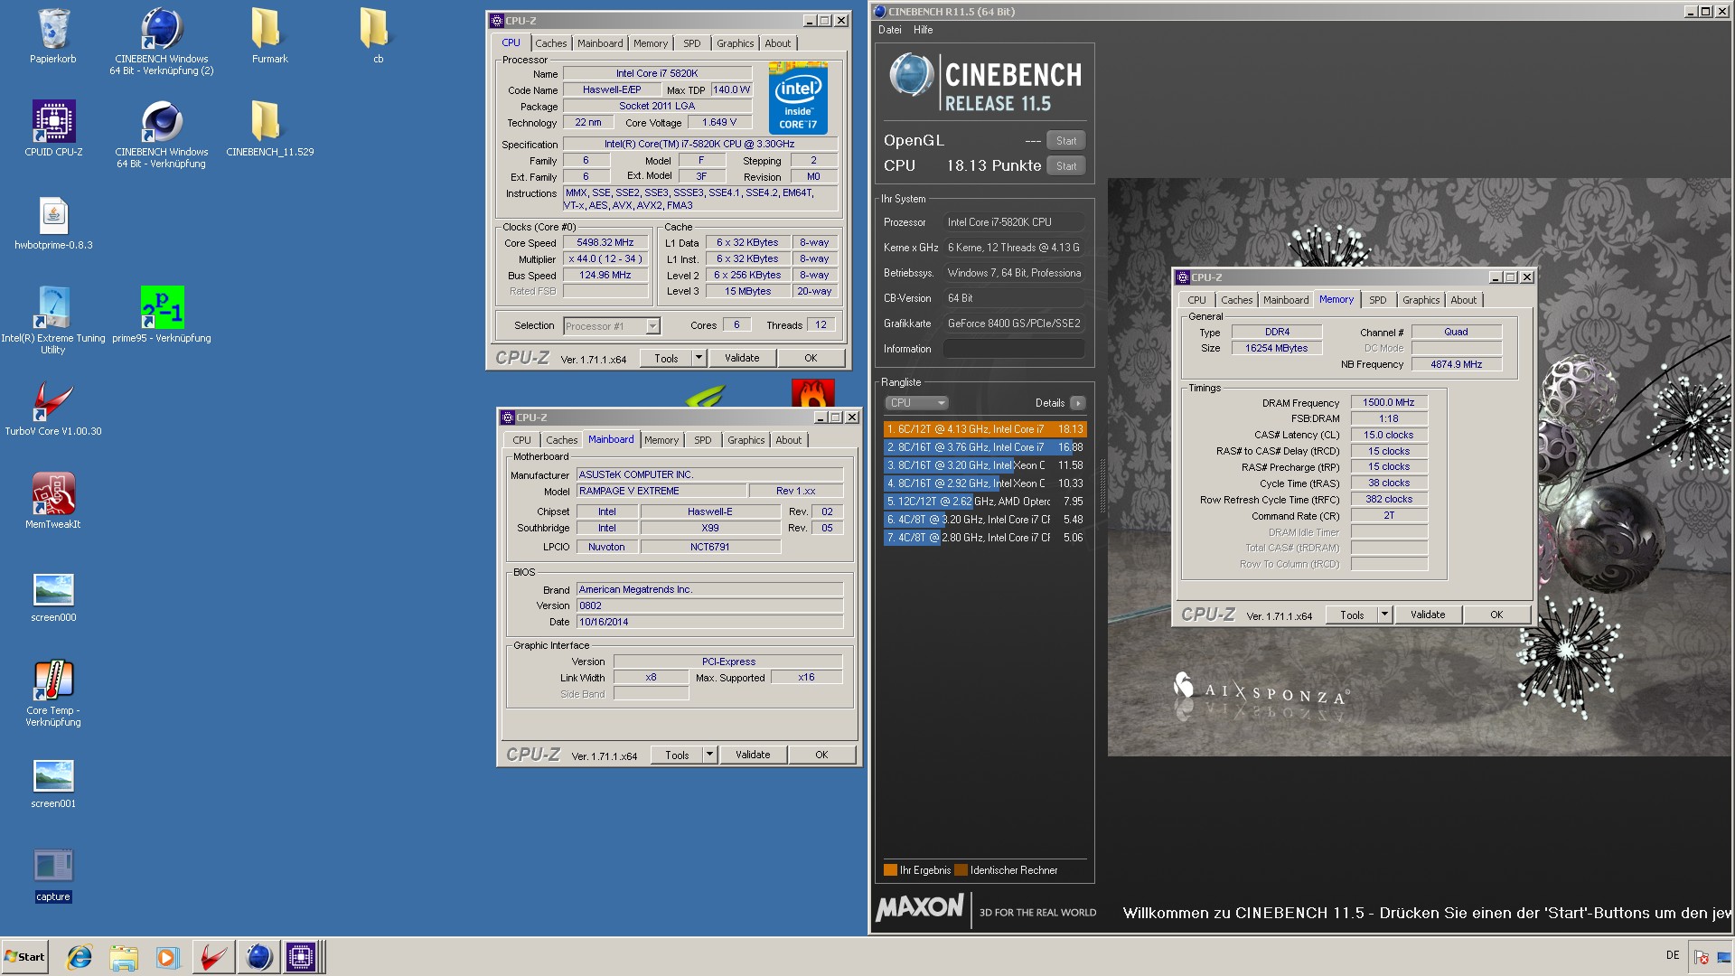Open Windows Media Player in taskbar

pos(167,956)
